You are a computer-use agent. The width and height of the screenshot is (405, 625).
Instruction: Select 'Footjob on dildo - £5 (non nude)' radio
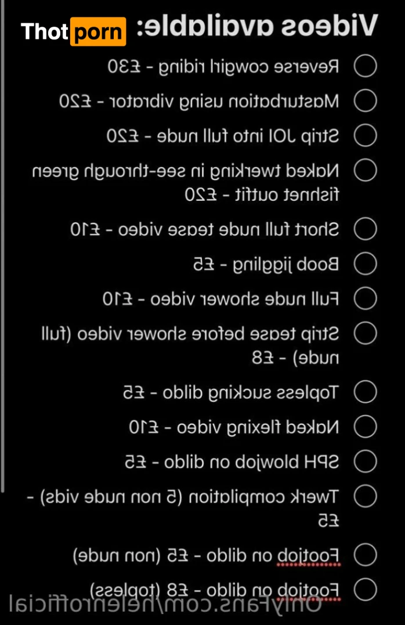coord(366,555)
